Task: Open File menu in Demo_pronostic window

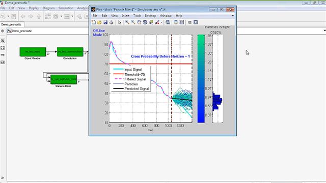Action: tap(3, 8)
